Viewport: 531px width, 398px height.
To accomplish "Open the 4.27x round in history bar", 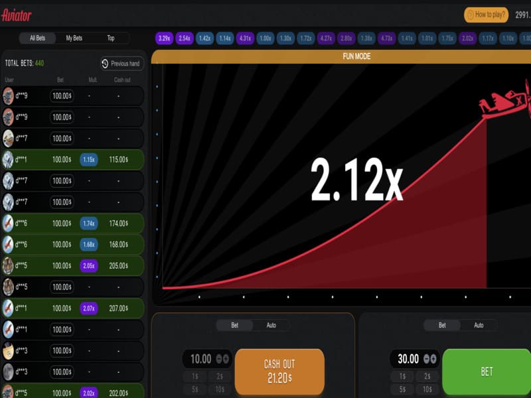I will 326,38.
